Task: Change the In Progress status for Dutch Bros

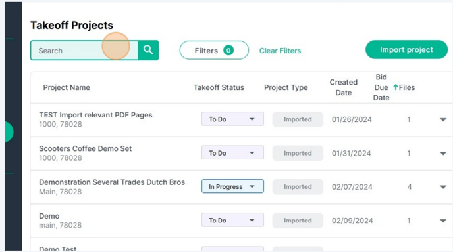Action: click(x=232, y=186)
